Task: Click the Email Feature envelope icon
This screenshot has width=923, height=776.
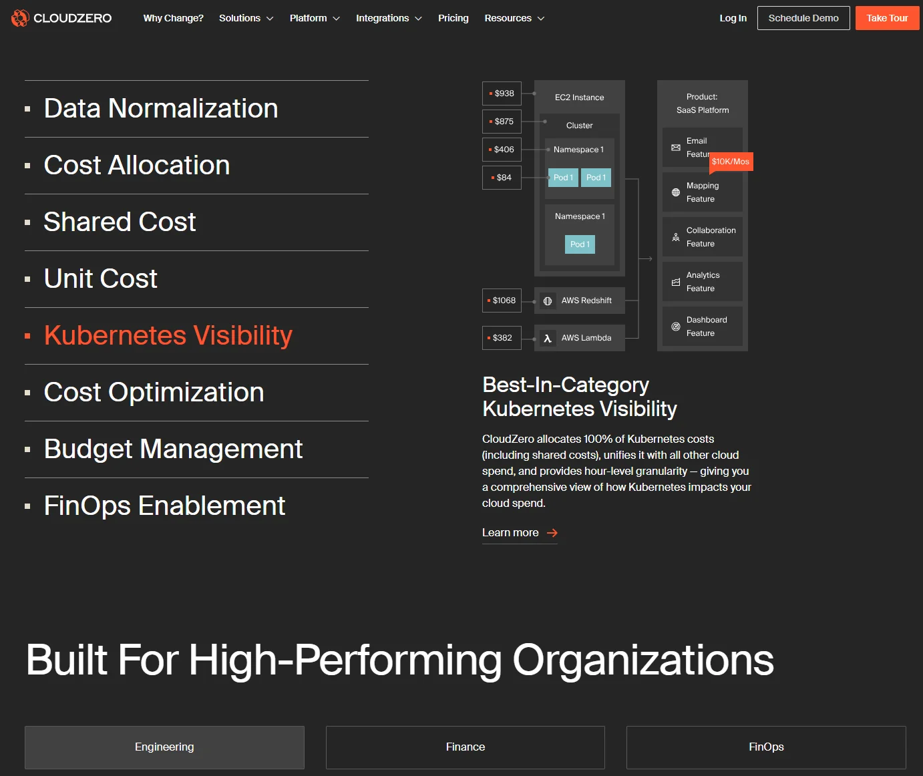Action: [x=676, y=148]
